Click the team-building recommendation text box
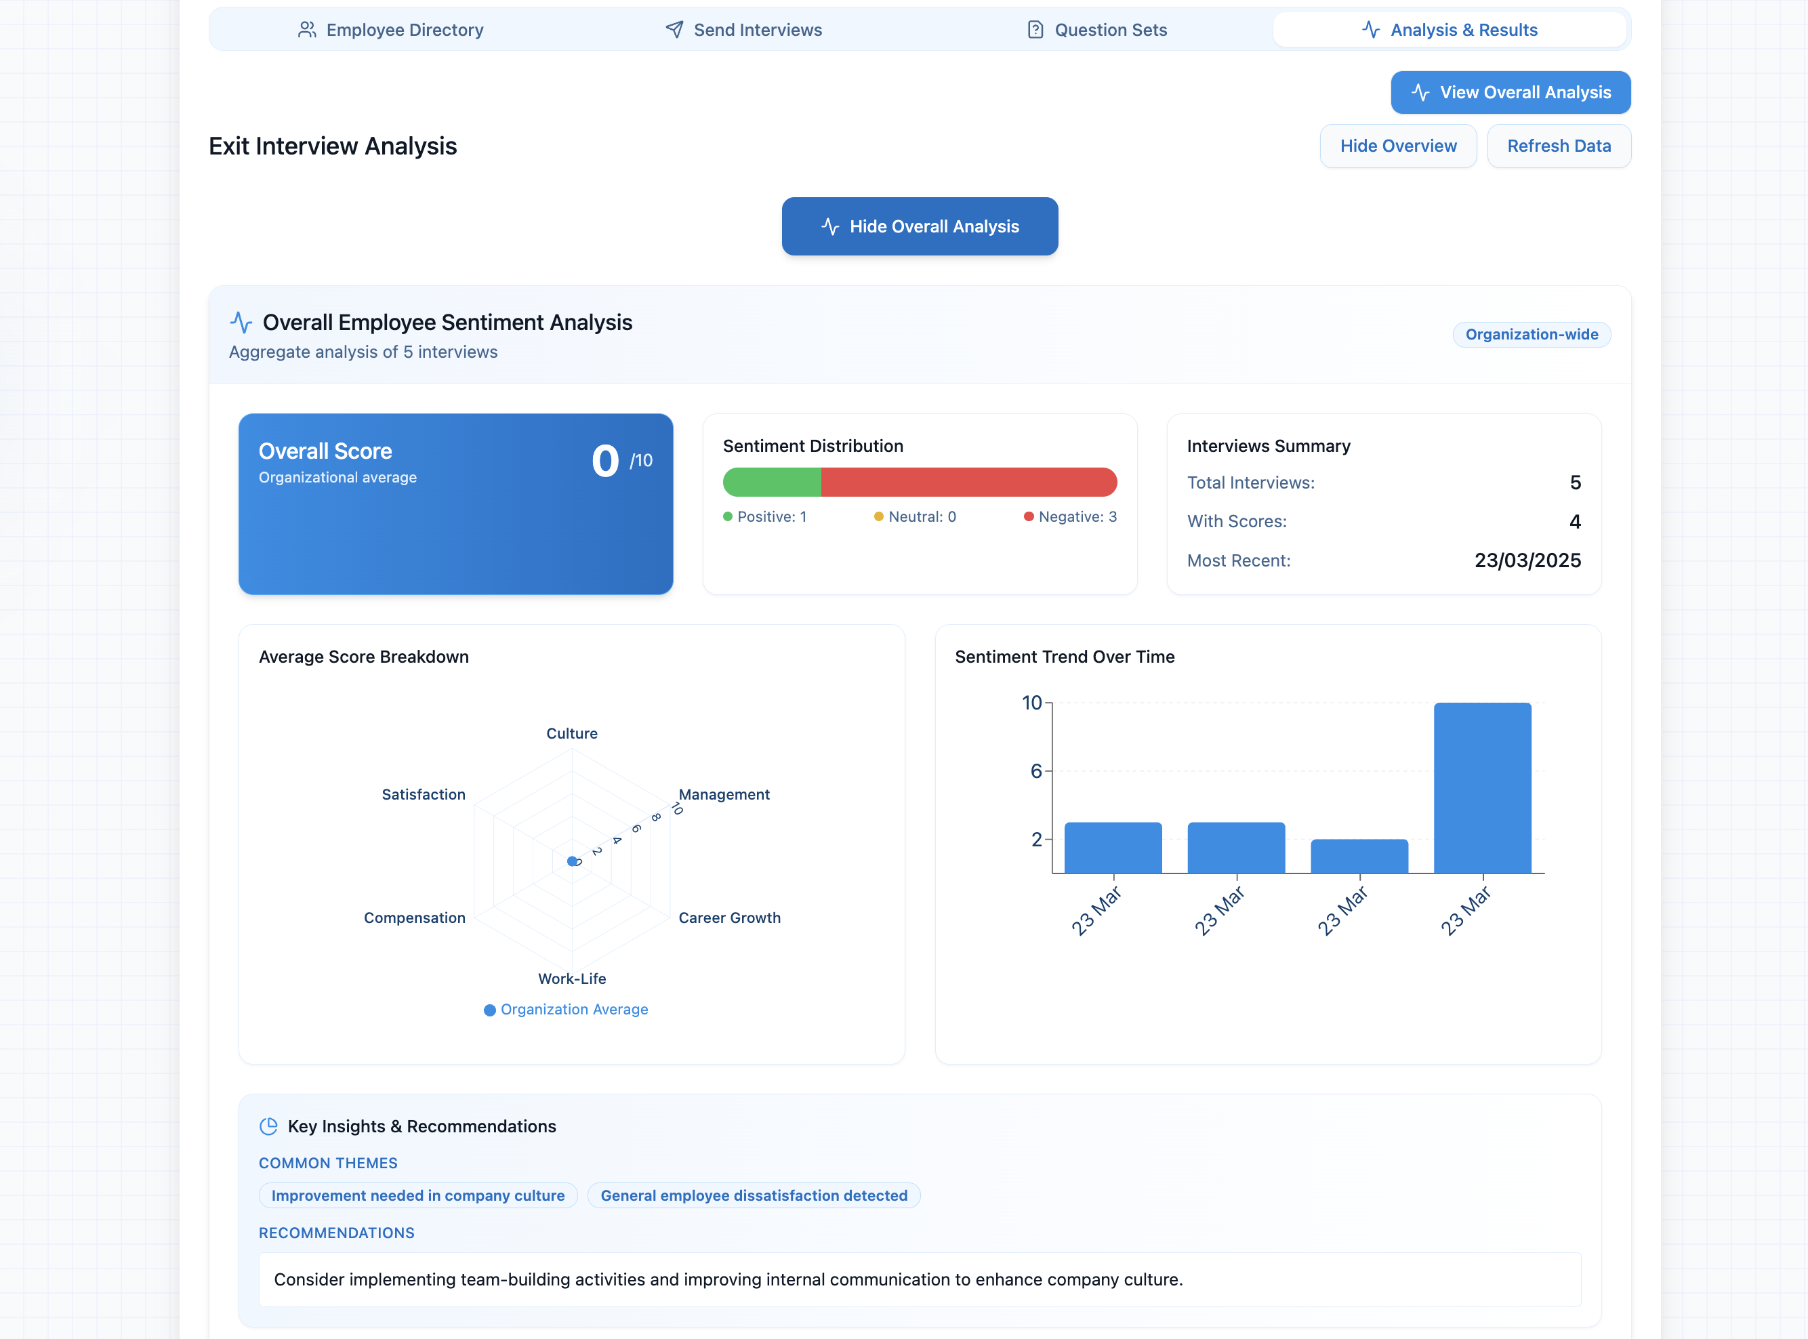The height and width of the screenshot is (1339, 1808). [920, 1280]
